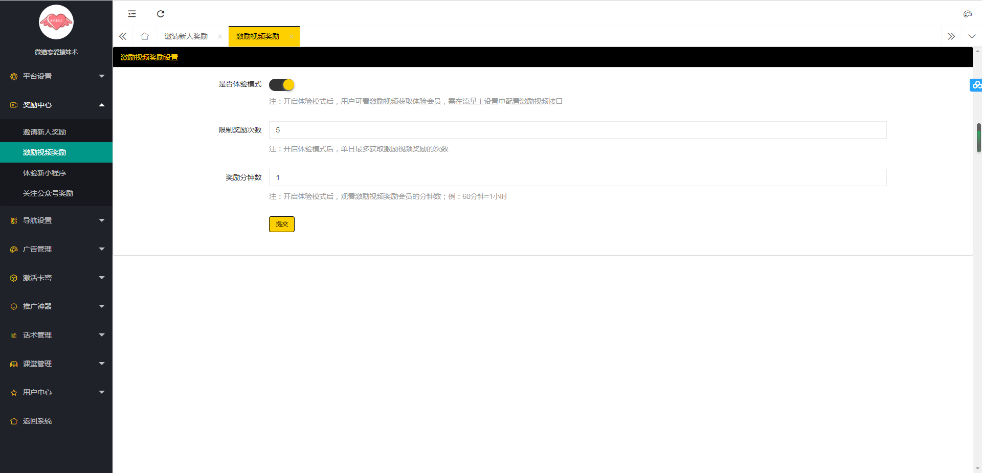Expand the 平台设置 menu arrow
The width and height of the screenshot is (982, 473).
102,76
